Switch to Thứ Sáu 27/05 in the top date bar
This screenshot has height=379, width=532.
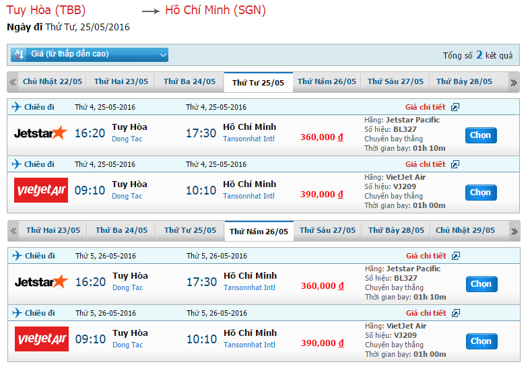[395, 81]
